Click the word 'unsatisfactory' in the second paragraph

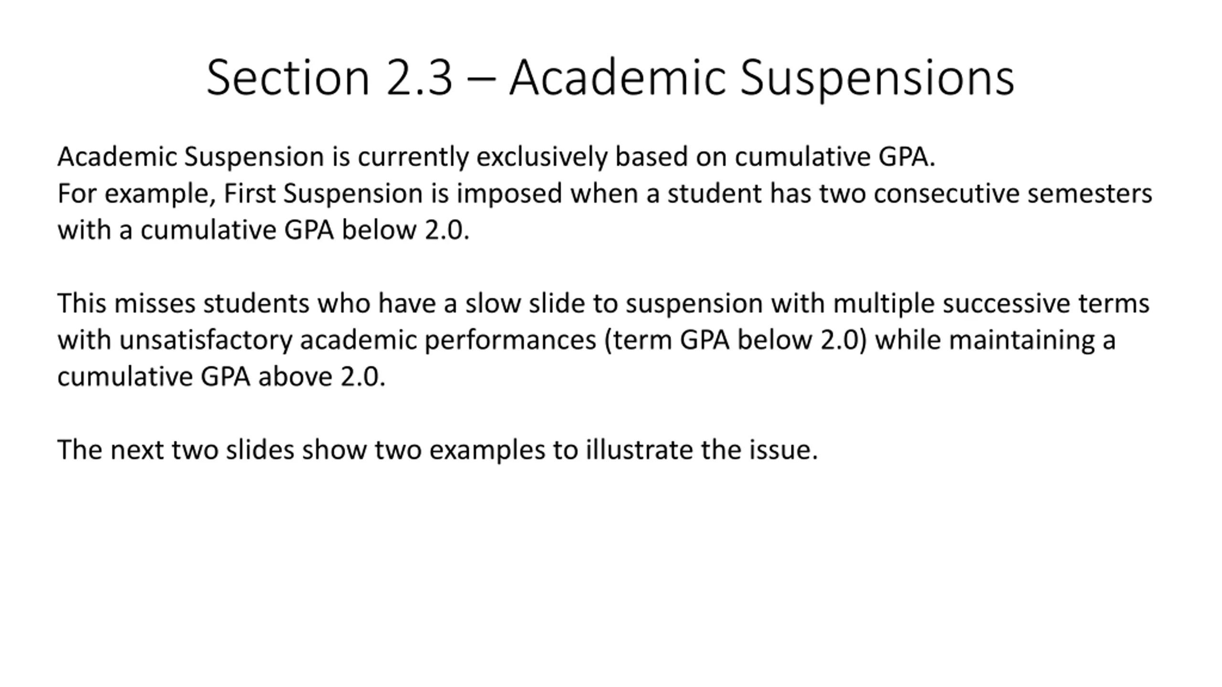pos(205,341)
